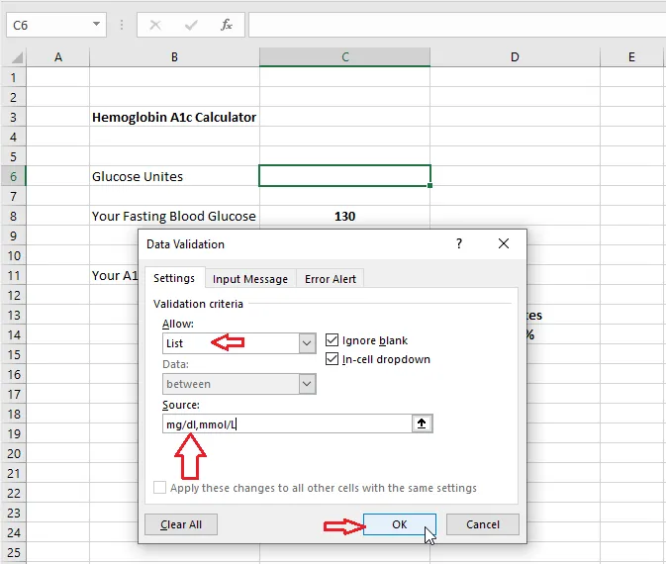Click the Cancel button
Viewport: 666px width, 564px height.
(x=483, y=524)
